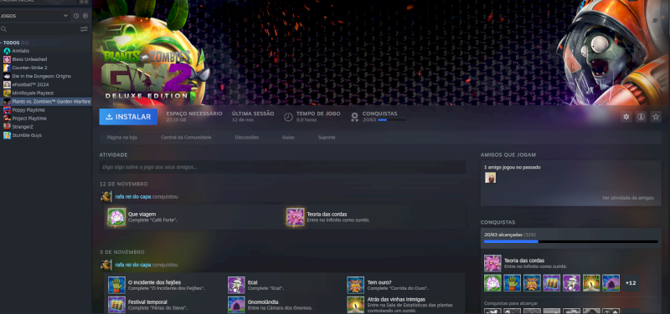The width and height of the screenshot is (670, 314).
Task: Open game settings gear icon
Action: click(626, 117)
